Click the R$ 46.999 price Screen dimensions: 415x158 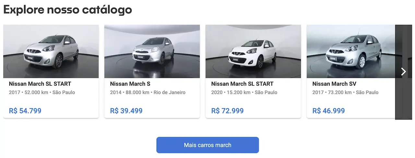coord(329,111)
